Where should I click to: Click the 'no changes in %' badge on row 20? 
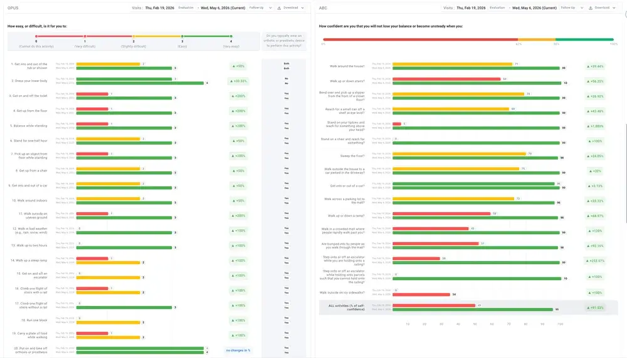point(238,350)
